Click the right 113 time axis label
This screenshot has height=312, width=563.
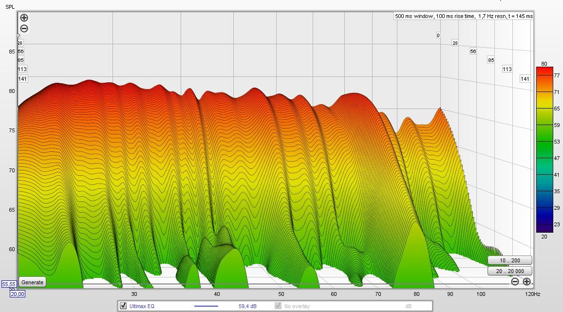coord(507,69)
